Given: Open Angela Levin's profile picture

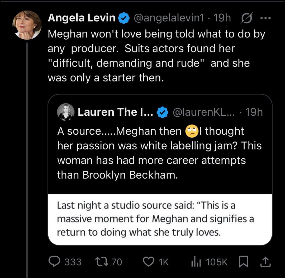Looking at the screenshot, I should (27, 25).
